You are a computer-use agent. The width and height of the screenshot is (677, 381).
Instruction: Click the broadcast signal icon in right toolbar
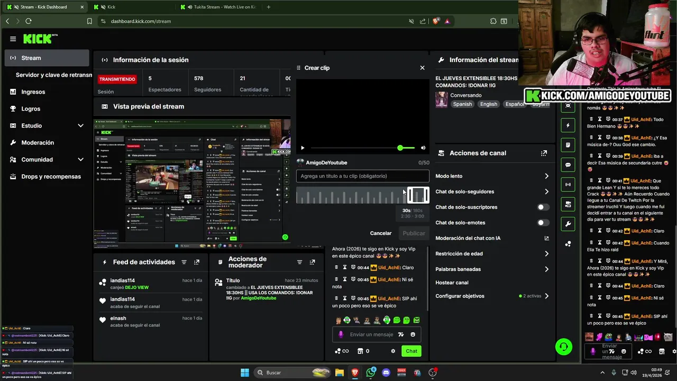click(x=568, y=185)
